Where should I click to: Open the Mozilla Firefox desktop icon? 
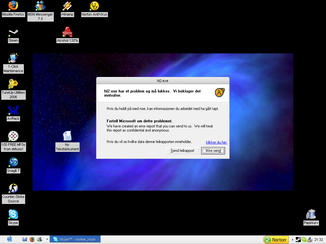pyautogui.click(x=13, y=9)
